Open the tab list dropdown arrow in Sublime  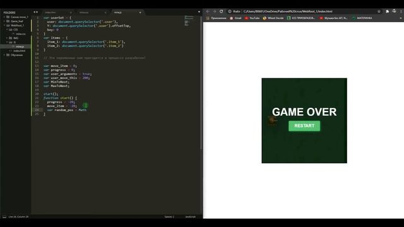[199, 12]
